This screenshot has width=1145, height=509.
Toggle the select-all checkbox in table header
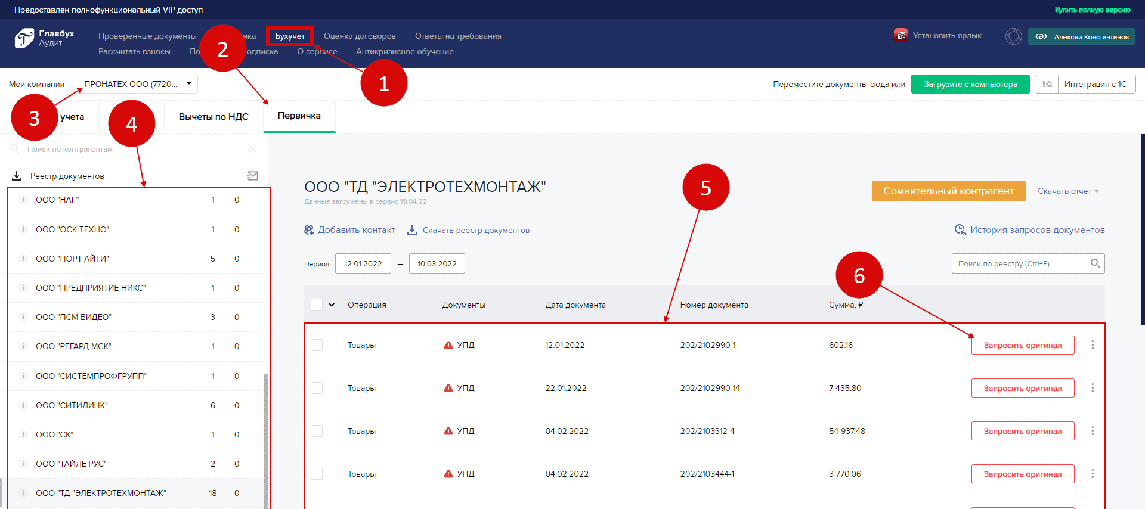point(317,305)
